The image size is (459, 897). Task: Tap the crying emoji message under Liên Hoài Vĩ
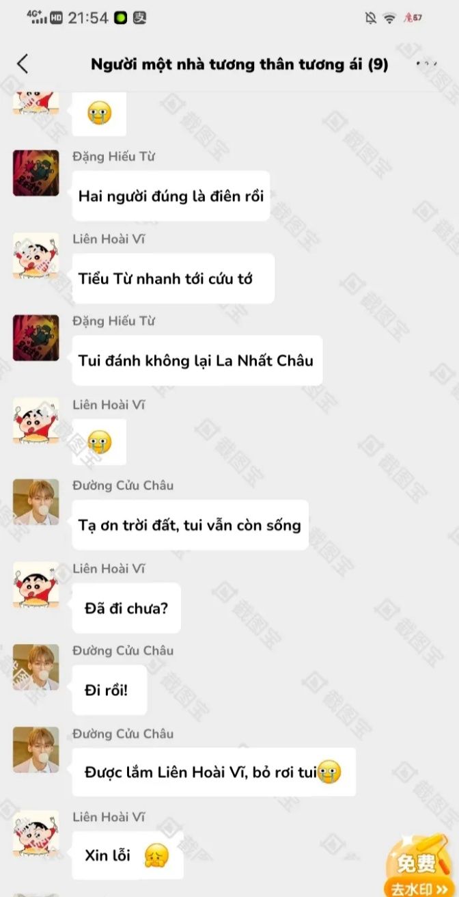[99, 444]
